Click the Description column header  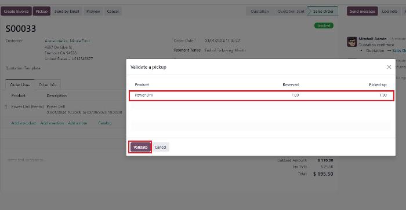[57, 95]
